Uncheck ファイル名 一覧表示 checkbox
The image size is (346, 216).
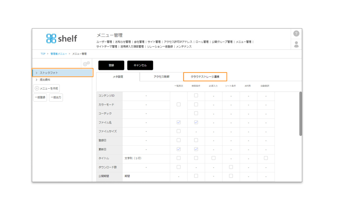coord(178,122)
